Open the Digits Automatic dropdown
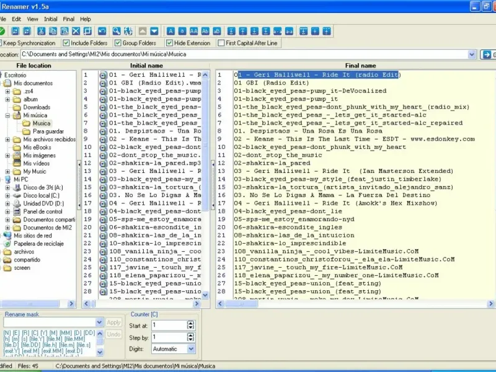Viewport: 496px width, 372px height. coord(191,349)
